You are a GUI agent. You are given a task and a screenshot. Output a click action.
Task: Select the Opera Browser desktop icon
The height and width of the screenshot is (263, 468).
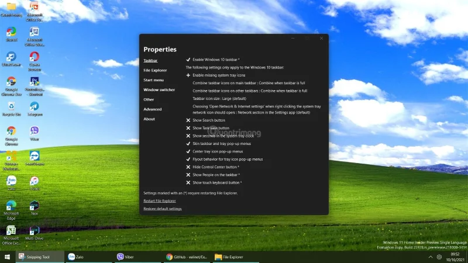coord(35,61)
